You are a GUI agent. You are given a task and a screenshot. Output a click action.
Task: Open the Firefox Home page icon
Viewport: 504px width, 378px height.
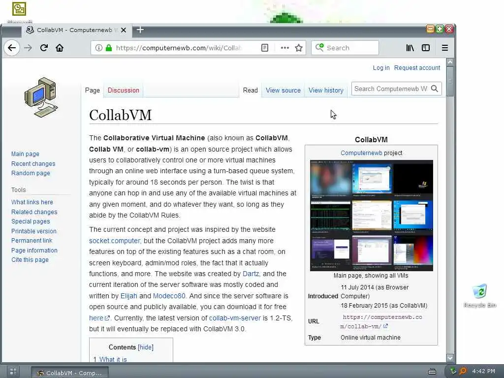pos(60,48)
